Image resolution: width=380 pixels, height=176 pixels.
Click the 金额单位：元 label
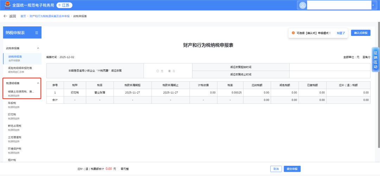tap(351, 57)
